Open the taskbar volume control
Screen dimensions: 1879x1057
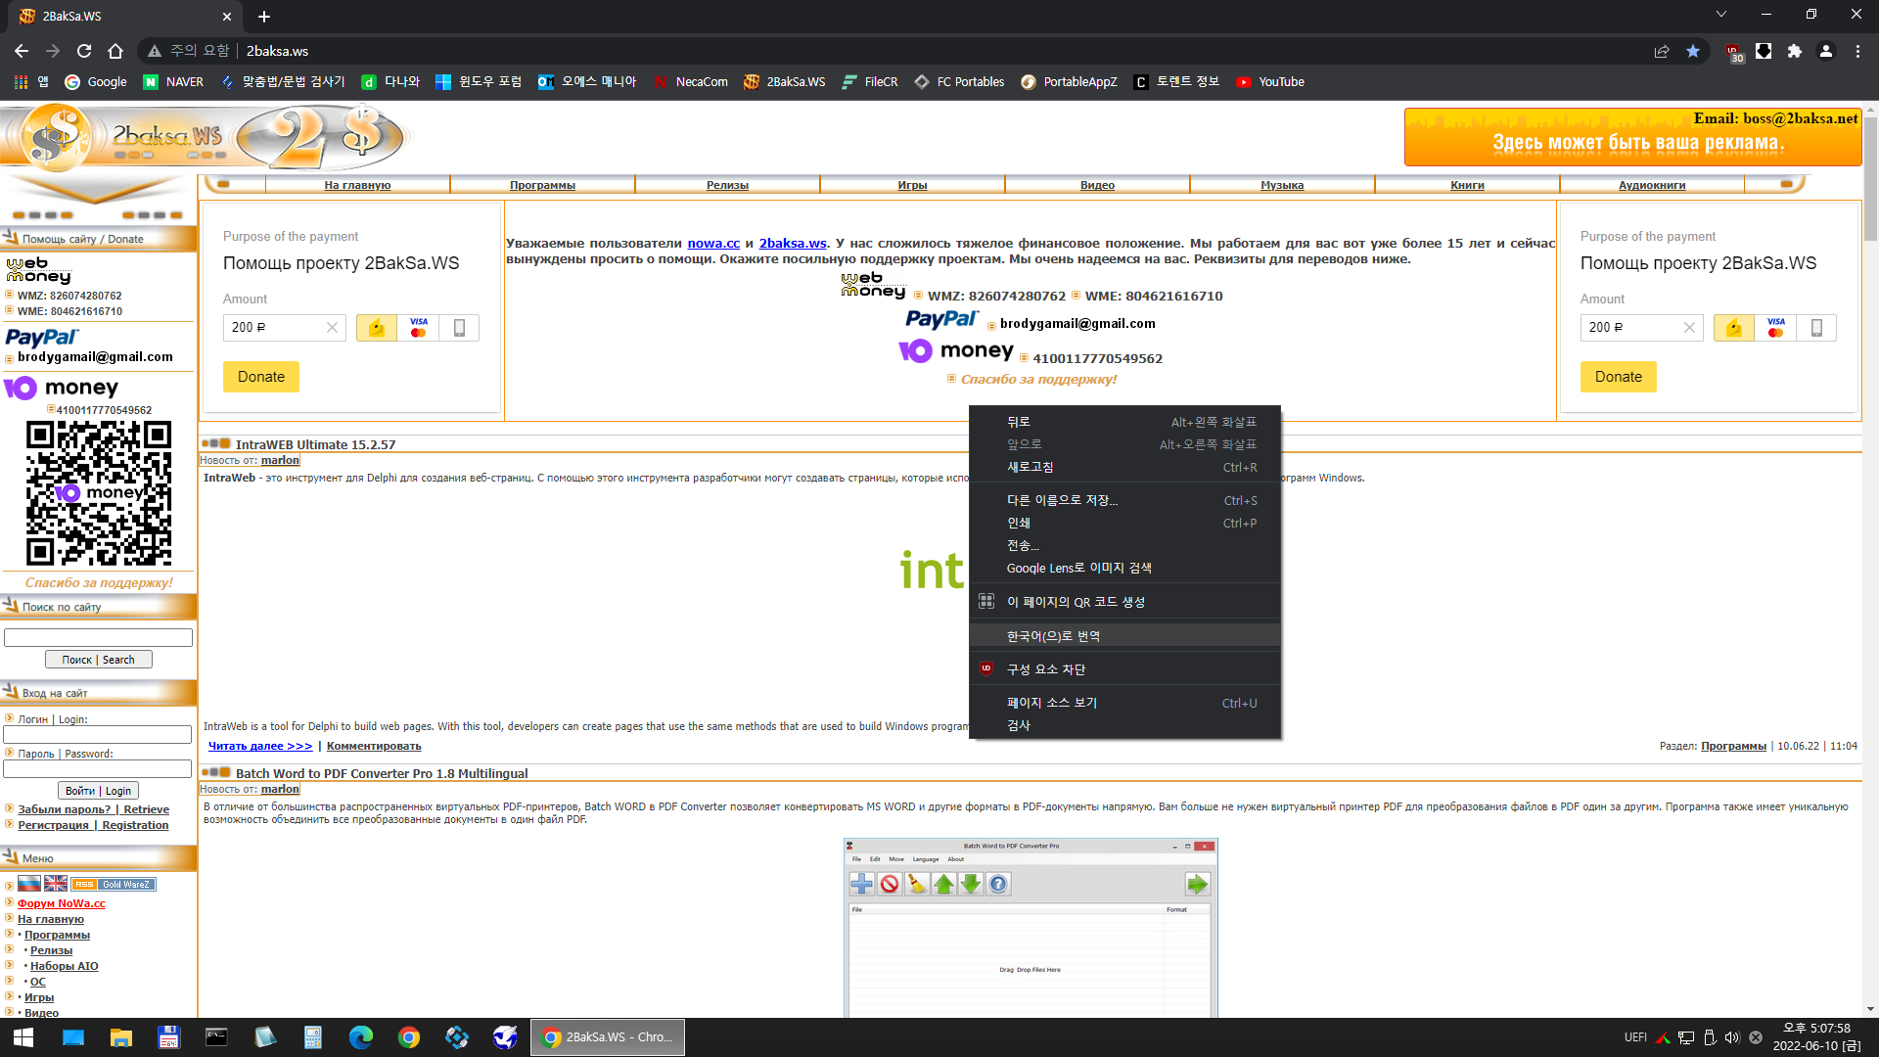tap(1732, 1037)
